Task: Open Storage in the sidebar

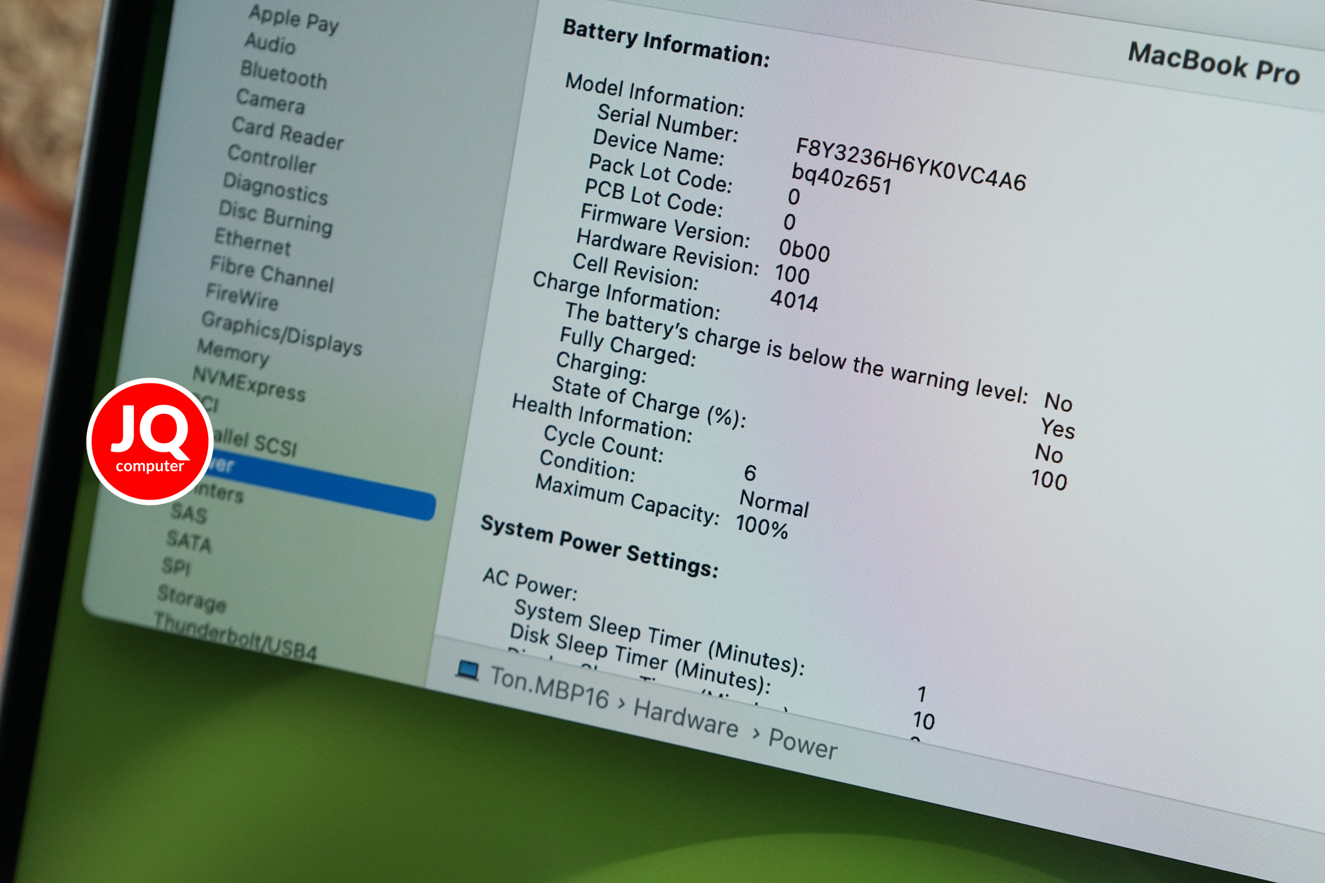Action: click(x=191, y=598)
